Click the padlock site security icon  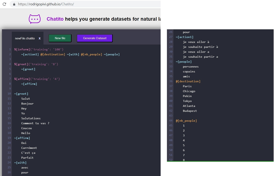click(x=14, y=4)
